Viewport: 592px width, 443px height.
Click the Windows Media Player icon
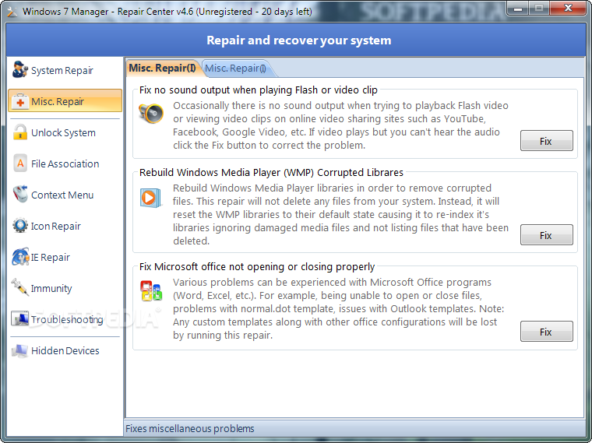point(150,197)
